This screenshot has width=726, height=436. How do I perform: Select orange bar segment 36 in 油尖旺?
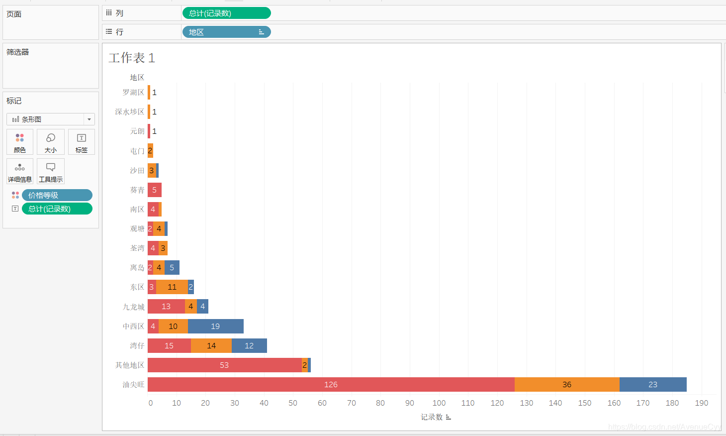click(x=567, y=384)
